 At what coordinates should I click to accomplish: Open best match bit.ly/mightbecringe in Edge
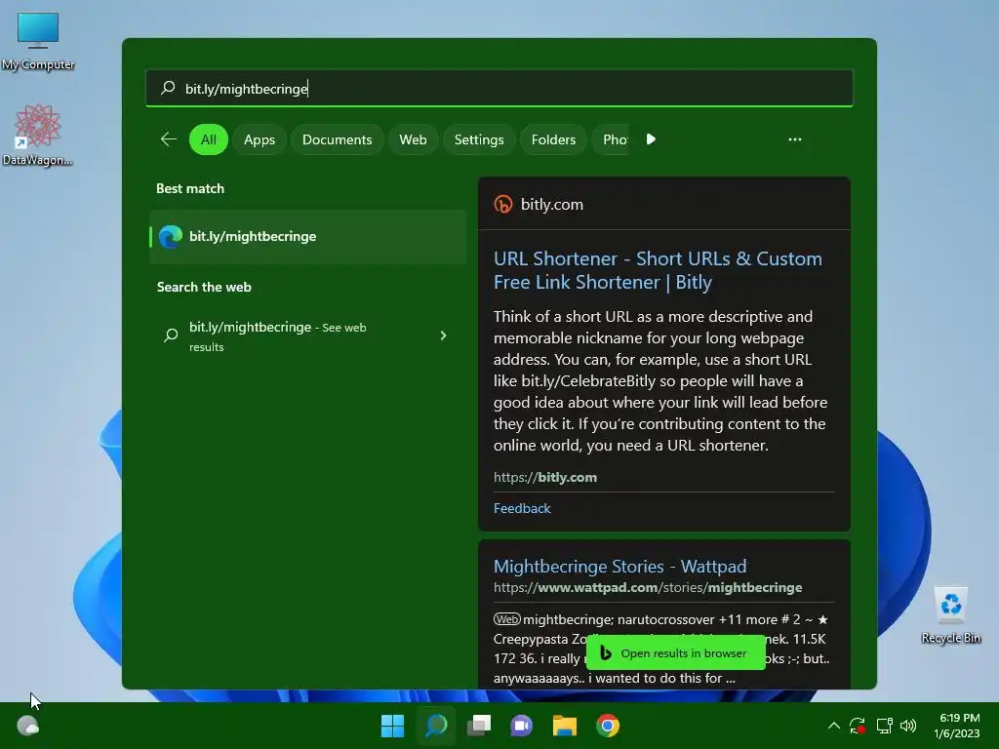point(307,236)
